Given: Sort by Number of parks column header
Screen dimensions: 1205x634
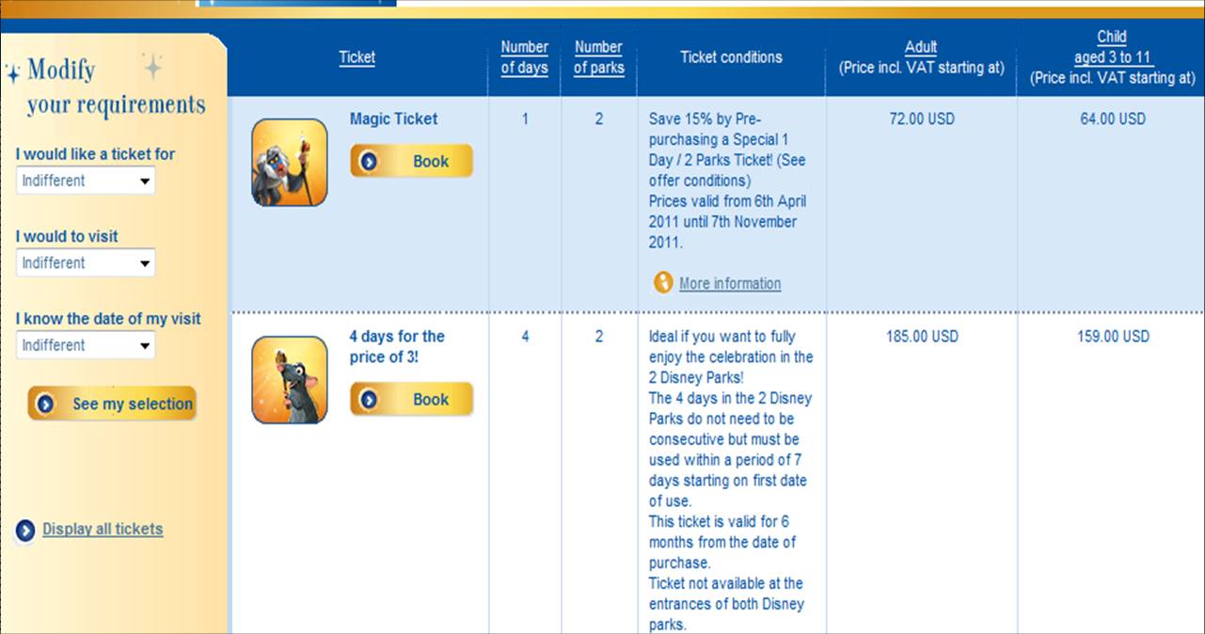Looking at the screenshot, I should click(x=599, y=57).
